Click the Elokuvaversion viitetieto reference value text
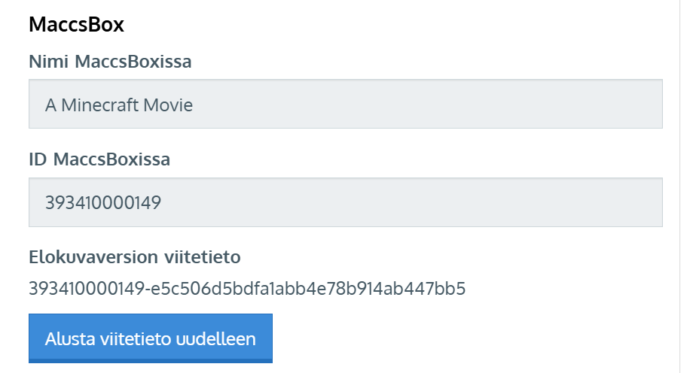 tap(247, 288)
